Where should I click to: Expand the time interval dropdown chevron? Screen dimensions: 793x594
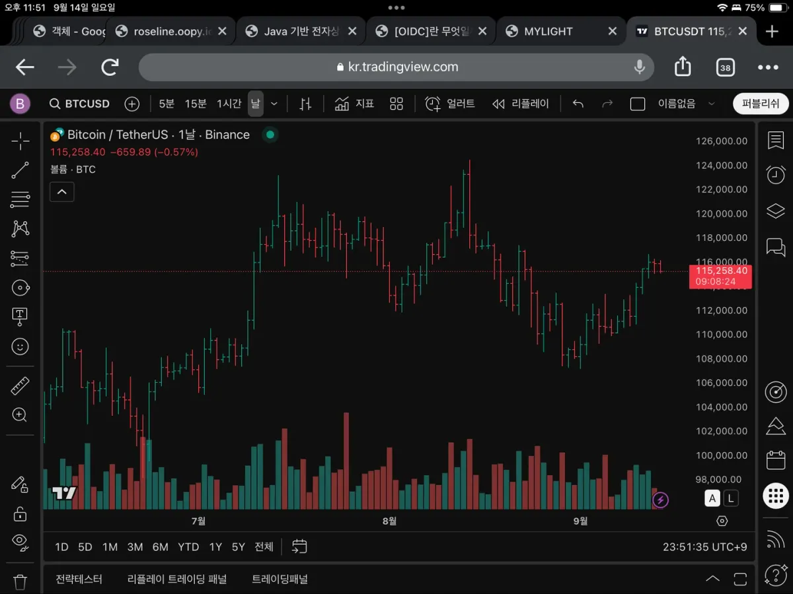[x=274, y=104]
